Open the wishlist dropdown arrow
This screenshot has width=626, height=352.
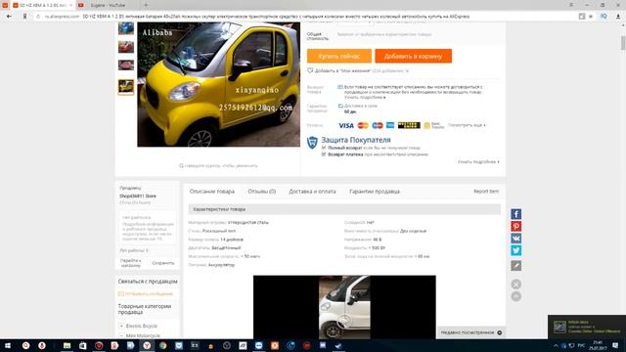pos(407,71)
